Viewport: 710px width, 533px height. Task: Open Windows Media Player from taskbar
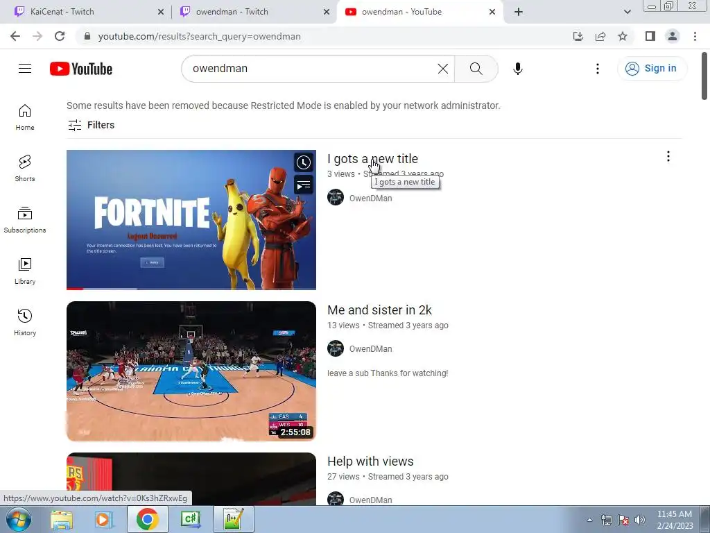pyautogui.click(x=103, y=519)
